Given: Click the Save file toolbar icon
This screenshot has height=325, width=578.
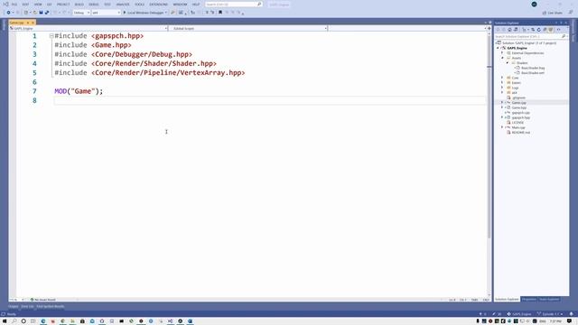Looking at the screenshot, I should 41,13.
